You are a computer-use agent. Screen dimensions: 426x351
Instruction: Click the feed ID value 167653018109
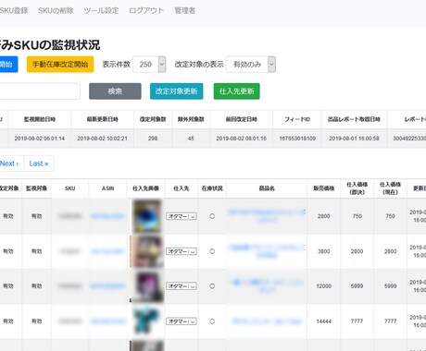click(297, 139)
